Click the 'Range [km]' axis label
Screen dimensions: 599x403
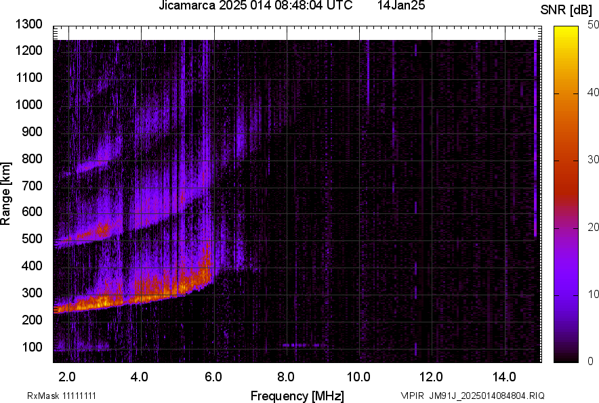coord(5,194)
